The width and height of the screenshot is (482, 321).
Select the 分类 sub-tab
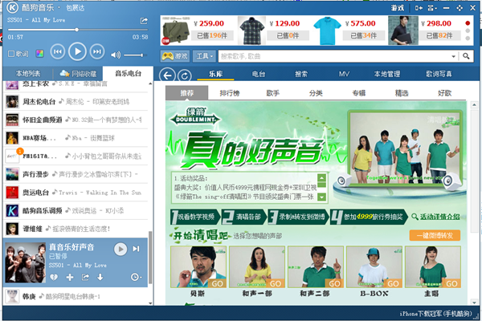pyautogui.click(x=316, y=93)
